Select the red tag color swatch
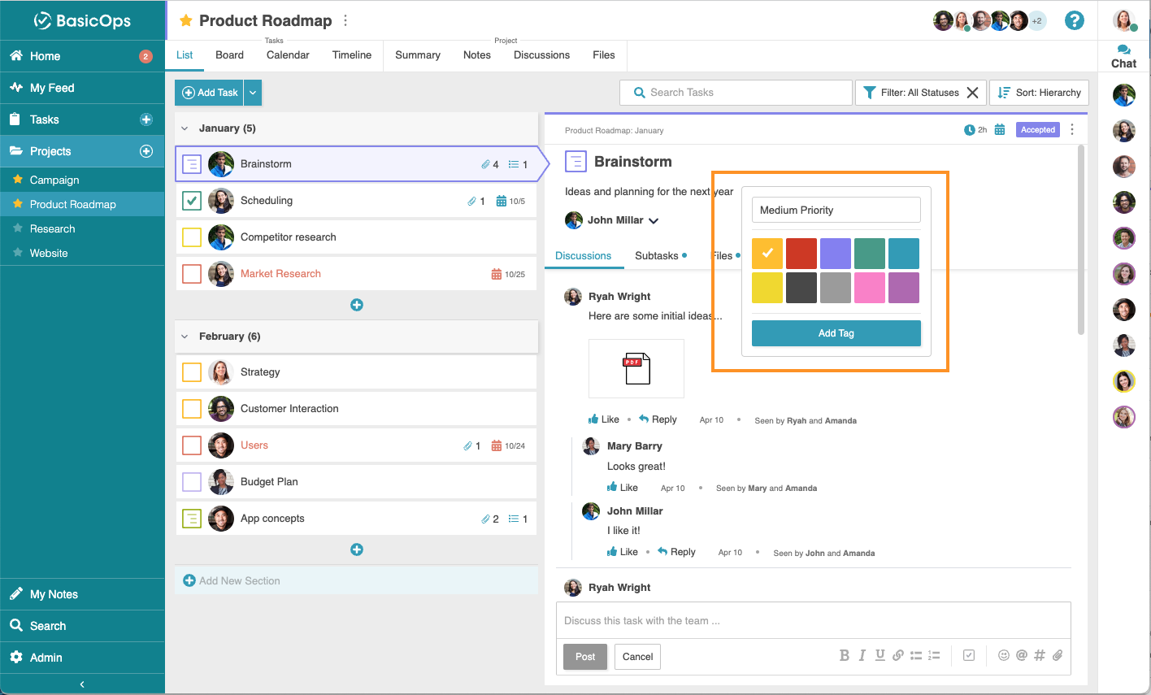This screenshot has height=695, width=1151. [801, 254]
